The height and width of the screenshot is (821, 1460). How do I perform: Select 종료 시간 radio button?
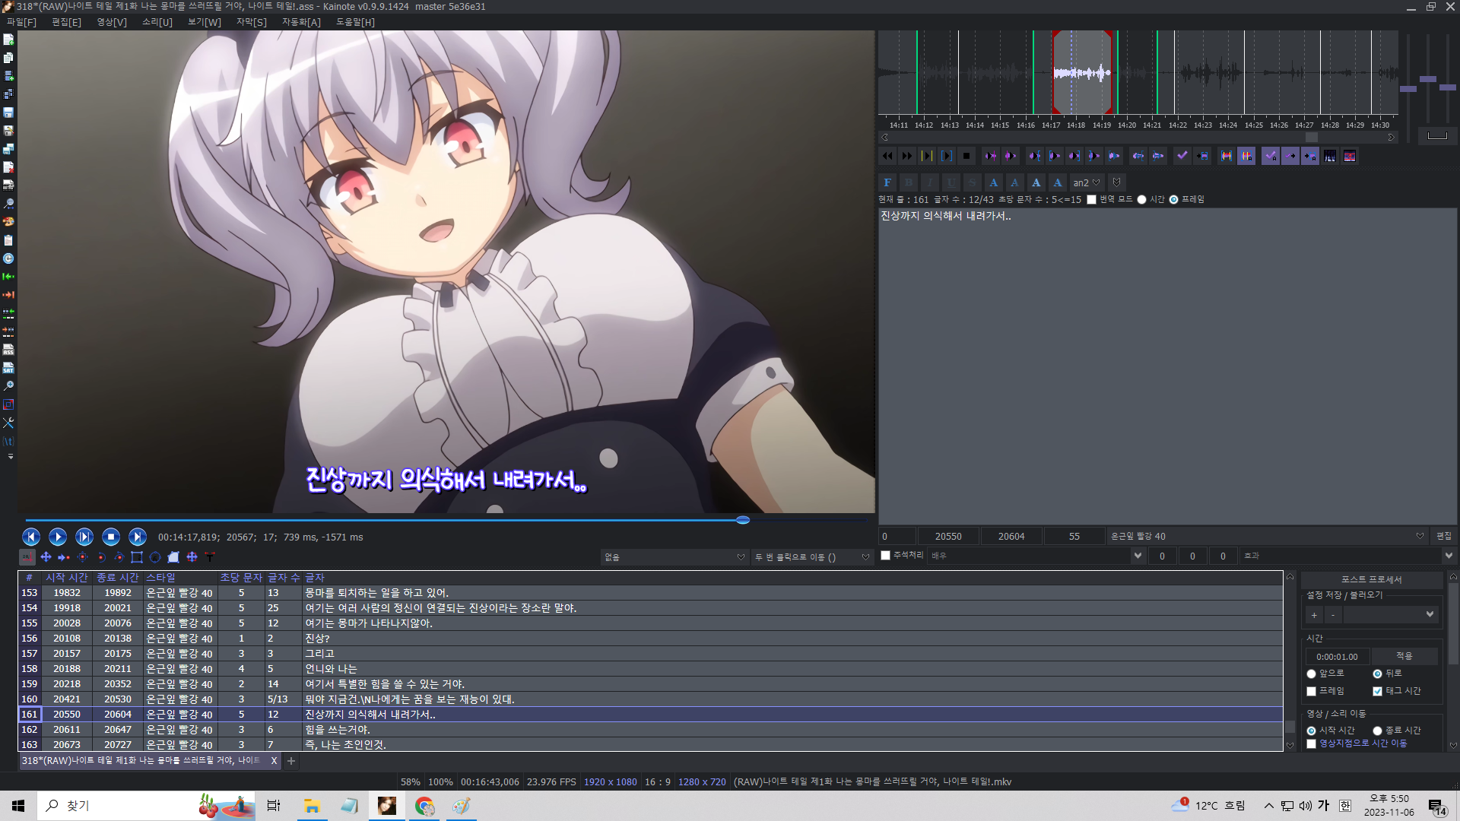(x=1377, y=731)
